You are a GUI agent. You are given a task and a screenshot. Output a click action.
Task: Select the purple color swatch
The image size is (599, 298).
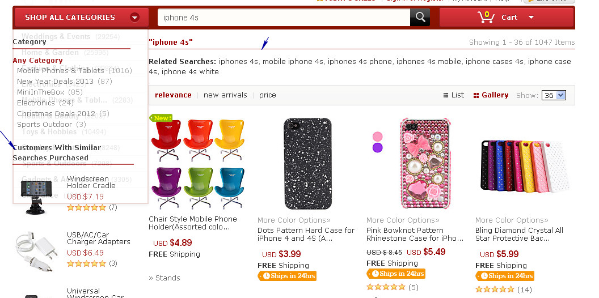coord(377,148)
